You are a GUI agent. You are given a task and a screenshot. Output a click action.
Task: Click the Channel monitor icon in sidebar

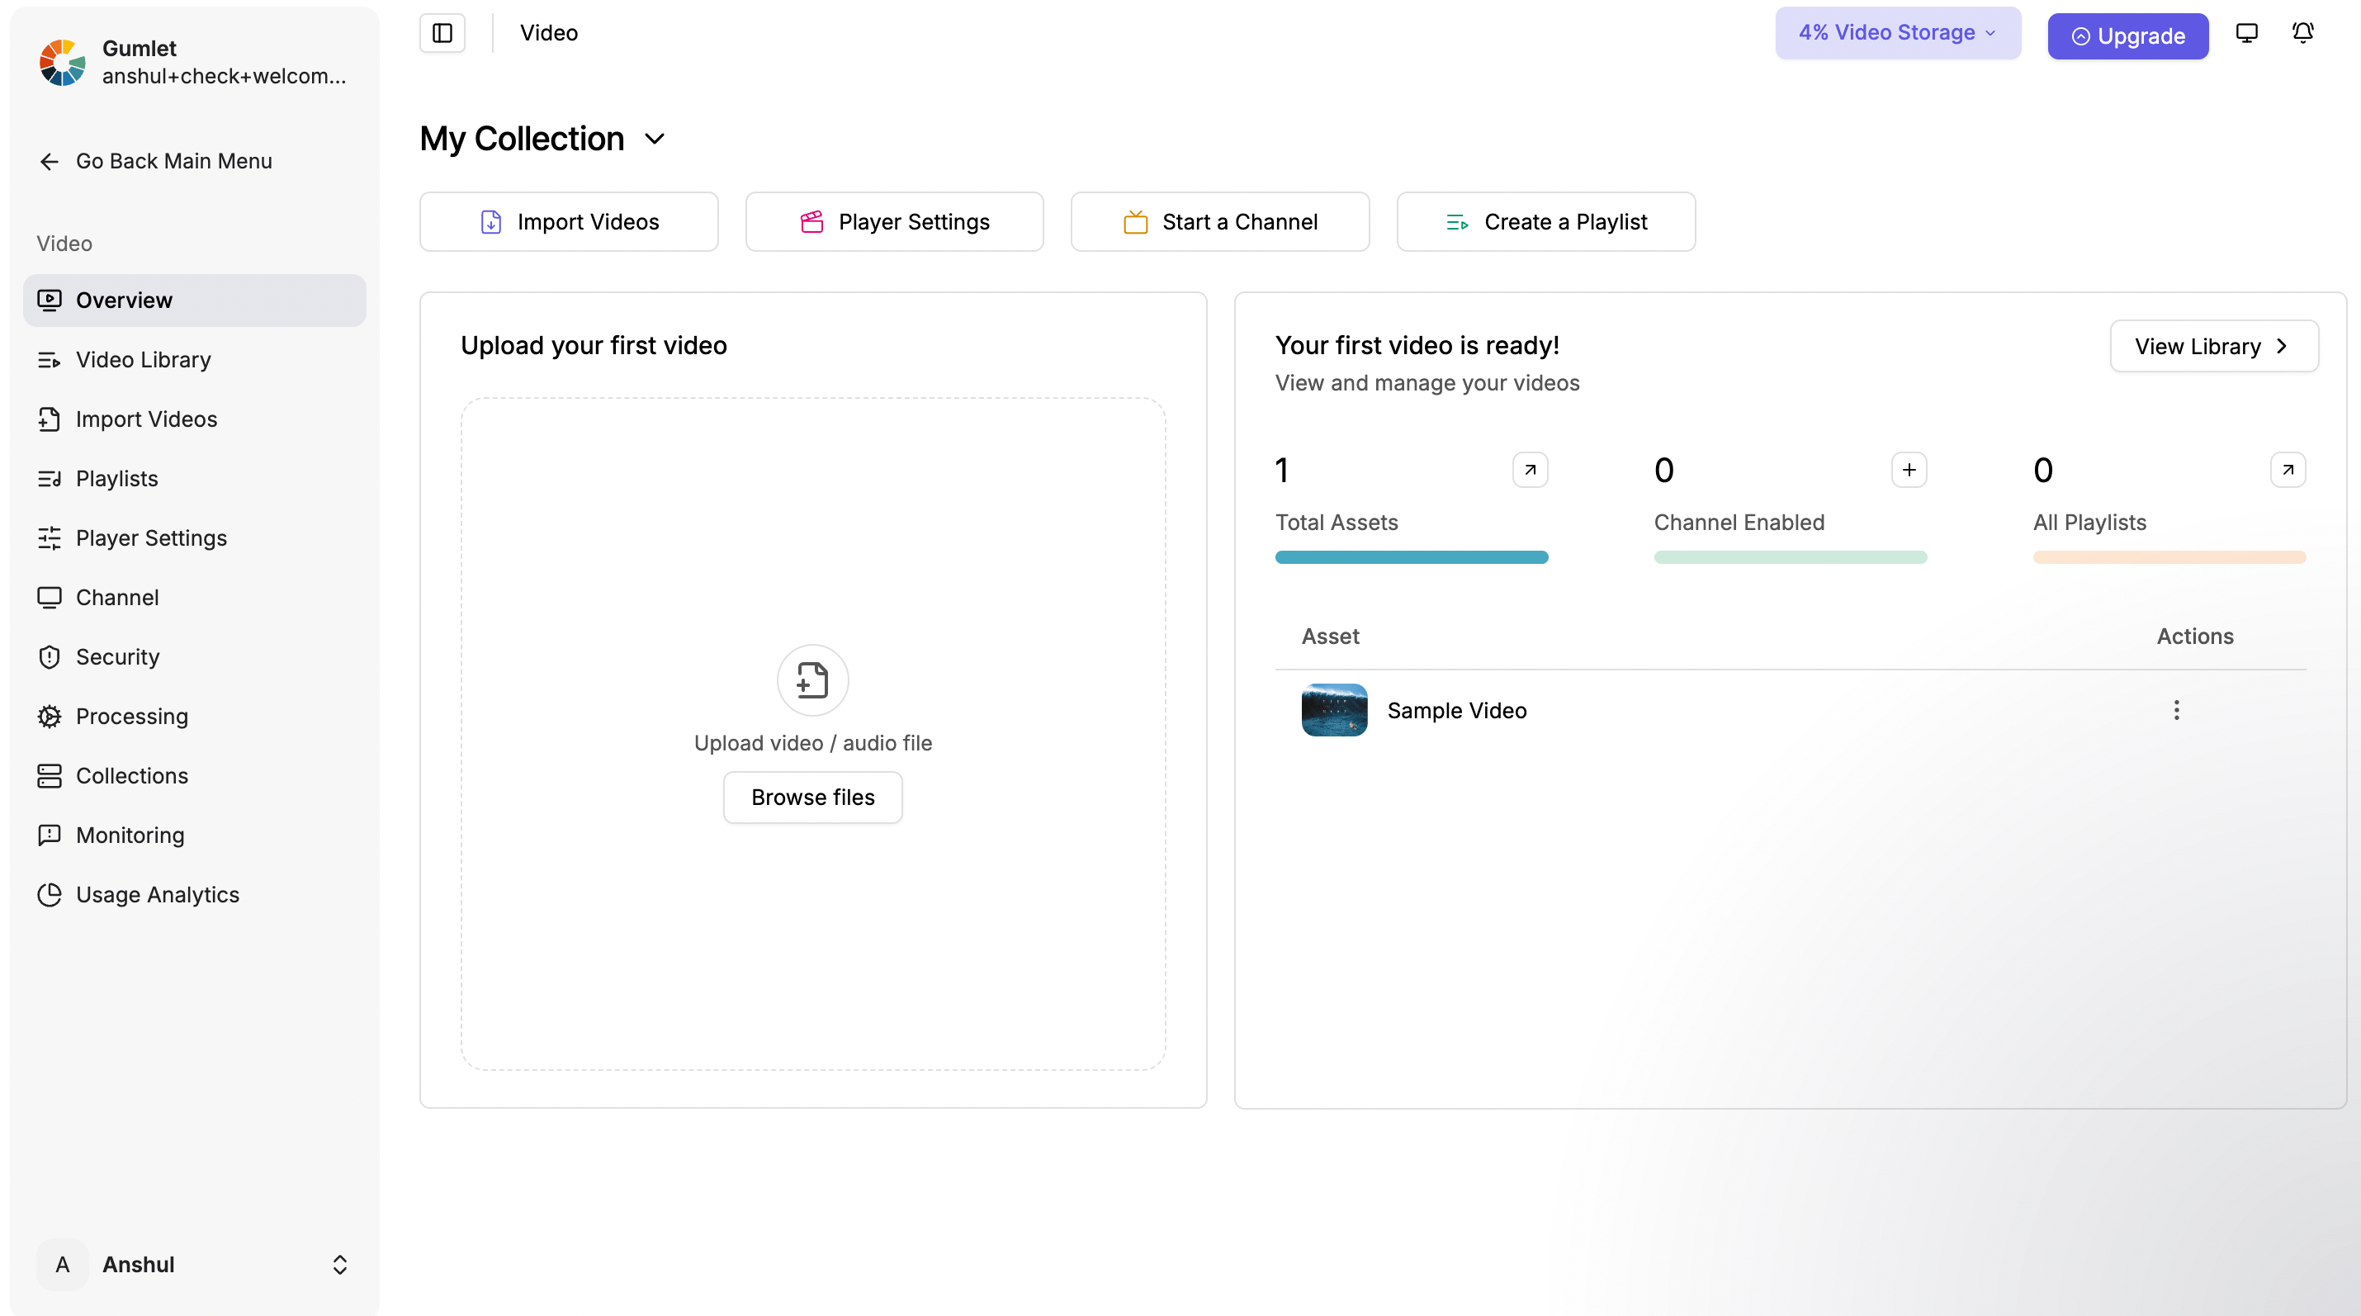coord(50,598)
